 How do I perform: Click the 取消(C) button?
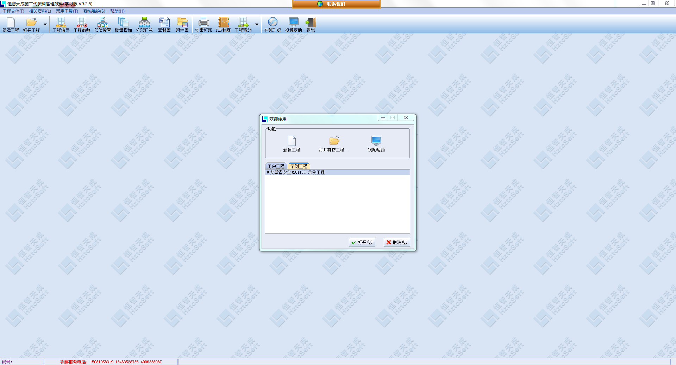397,242
